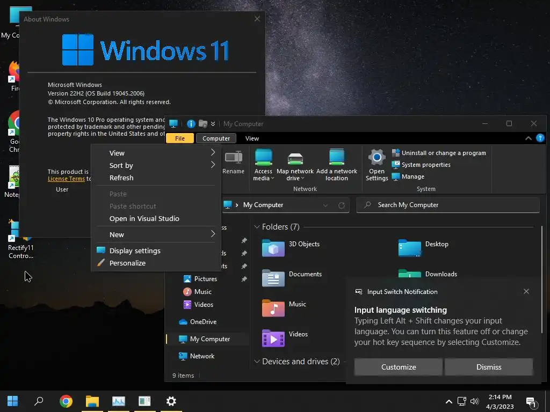Image resolution: width=550 pixels, height=412 pixels.
Task: Click Videos in the navigation pane
Action: pos(198,305)
